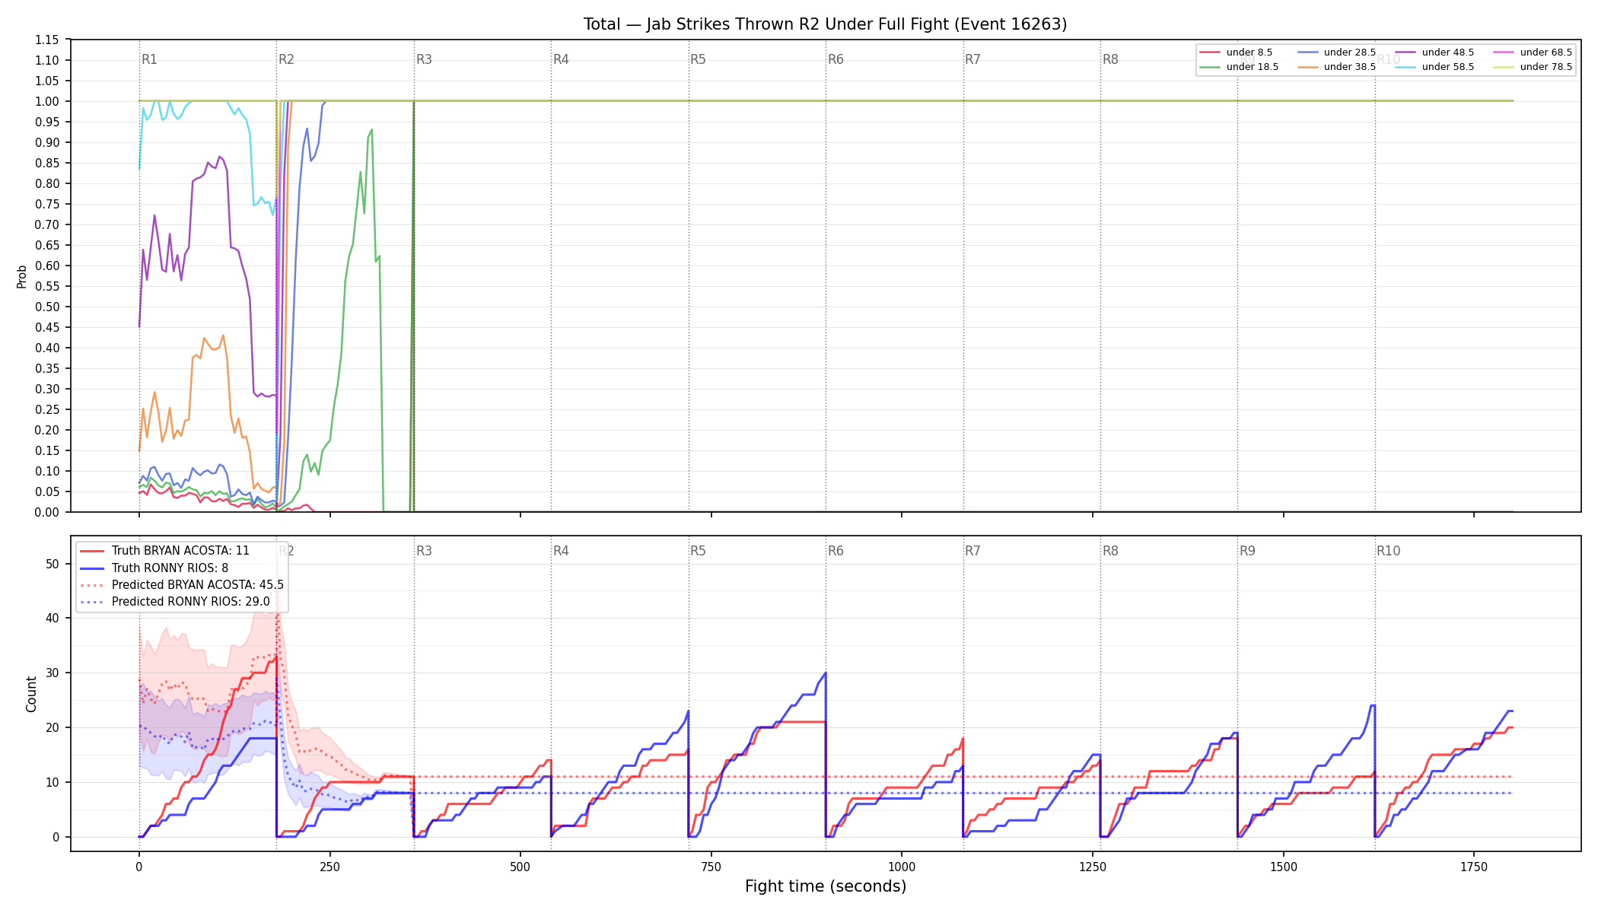1598x913 pixels.
Task: Click the 'Fight time (seconds)' axis label
Action: click(826, 886)
